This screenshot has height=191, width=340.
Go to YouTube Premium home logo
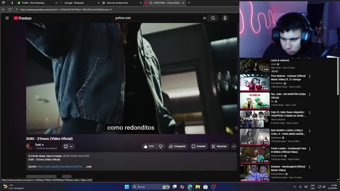(23, 18)
